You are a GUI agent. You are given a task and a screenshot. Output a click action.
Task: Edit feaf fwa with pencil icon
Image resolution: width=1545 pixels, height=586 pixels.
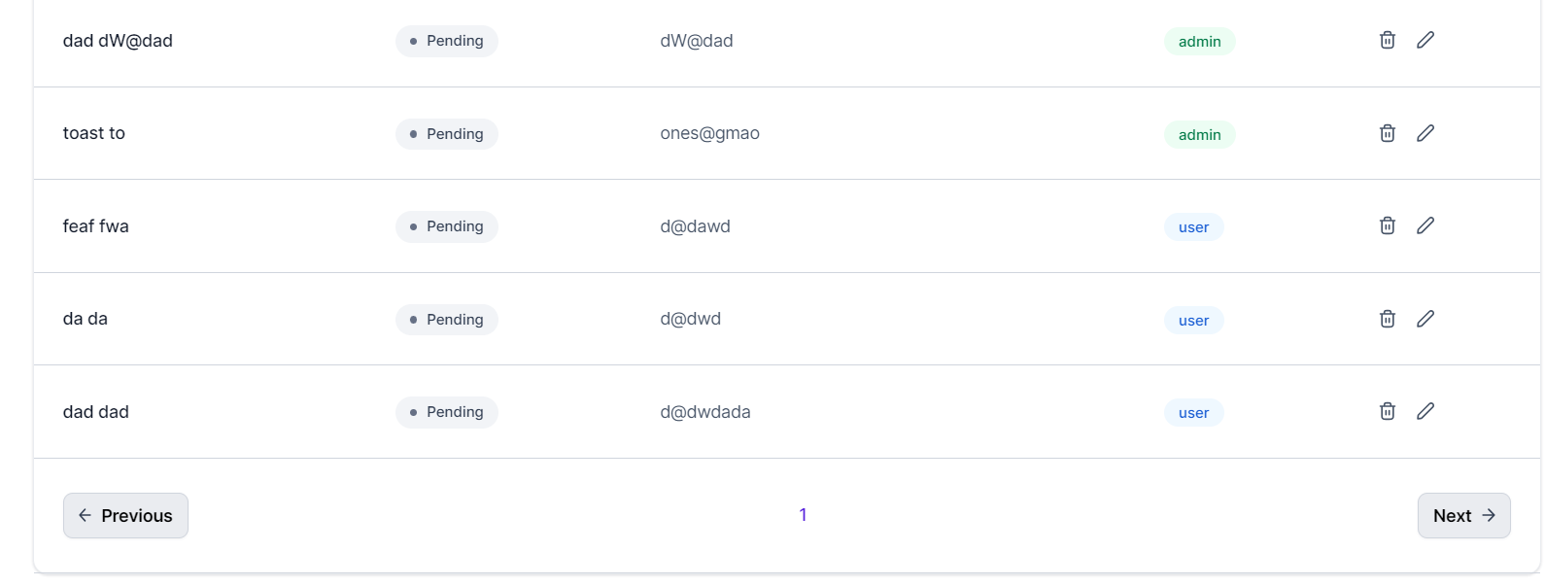(x=1425, y=225)
